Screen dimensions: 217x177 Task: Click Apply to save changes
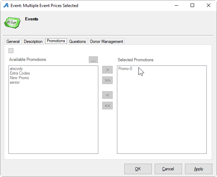pos(198,169)
